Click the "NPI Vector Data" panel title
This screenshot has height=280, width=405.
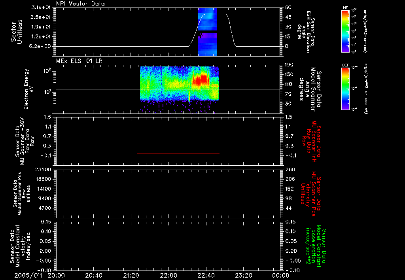click(80, 4)
